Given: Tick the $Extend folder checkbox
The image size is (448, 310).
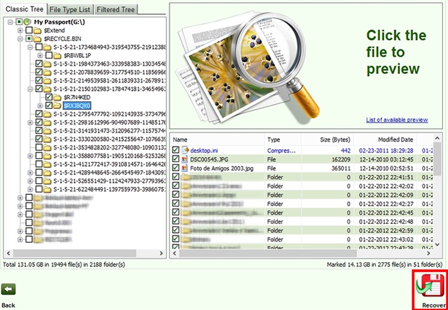Looking at the screenshot, I should tap(29, 30).
